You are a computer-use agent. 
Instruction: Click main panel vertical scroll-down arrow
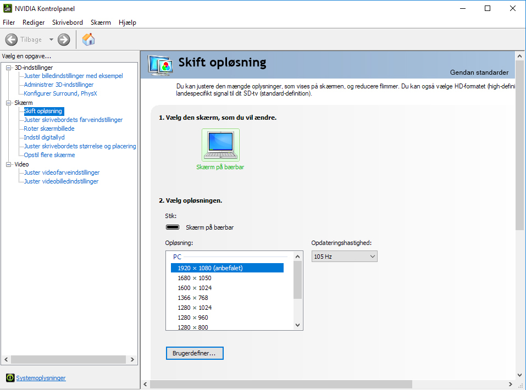[519, 375]
